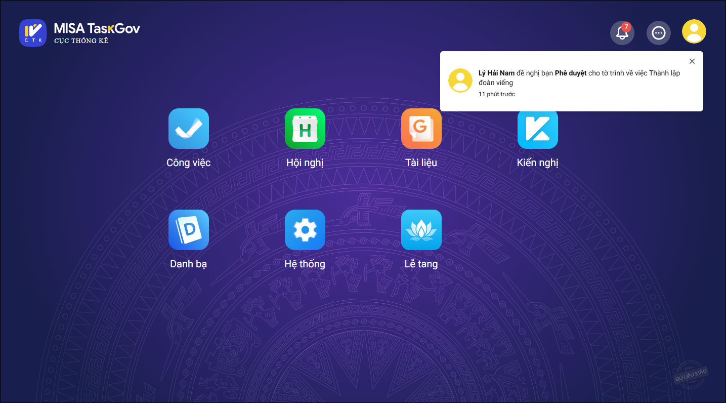Open the user profile avatar in header
726x403 pixels.
[694, 32]
